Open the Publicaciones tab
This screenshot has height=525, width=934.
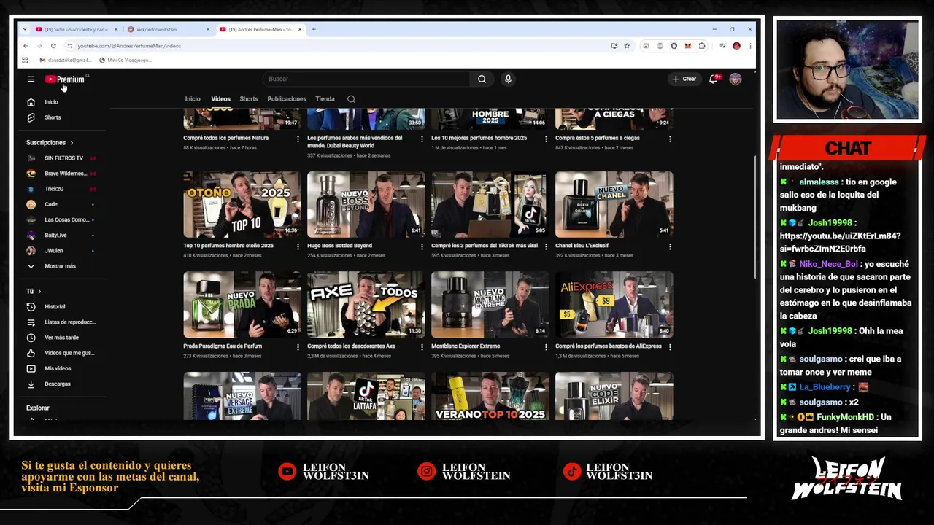pos(287,99)
